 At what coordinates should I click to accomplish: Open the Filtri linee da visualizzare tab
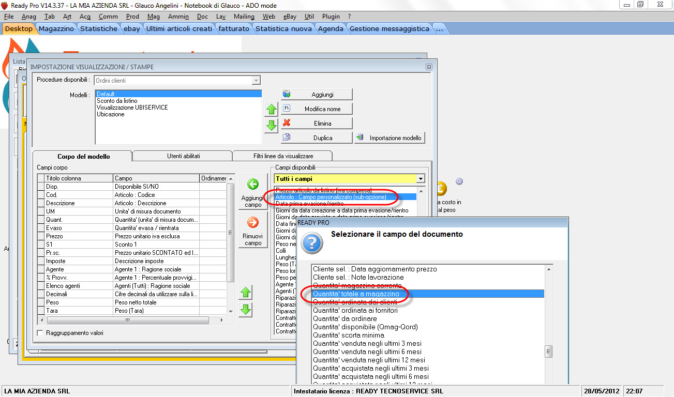(x=282, y=156)
